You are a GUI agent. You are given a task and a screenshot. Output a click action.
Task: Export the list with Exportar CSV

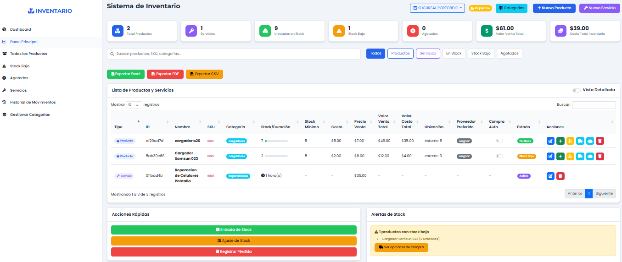coord(204,74)
